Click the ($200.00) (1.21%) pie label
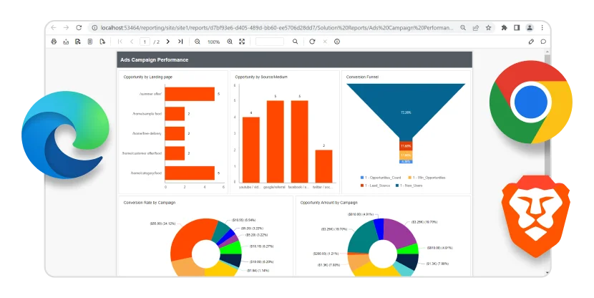This screenshot has height=298, width=594. [x=326, y=254]
